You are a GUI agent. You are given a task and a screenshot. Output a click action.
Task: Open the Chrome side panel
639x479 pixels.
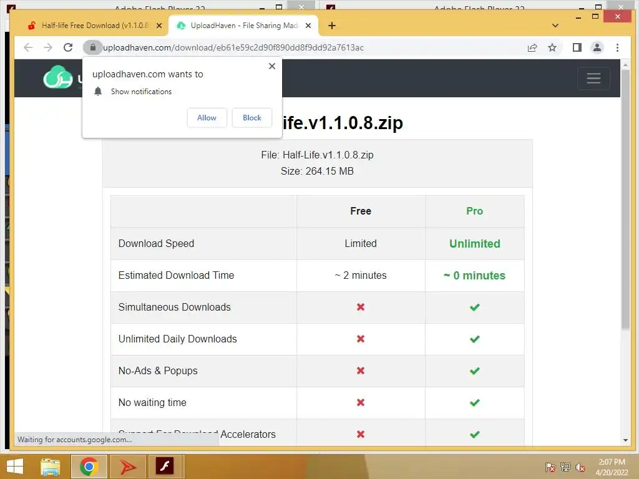pos(577,47)
